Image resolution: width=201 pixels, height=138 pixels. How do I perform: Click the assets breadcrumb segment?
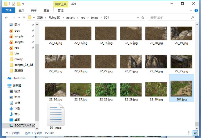[70, 18]
